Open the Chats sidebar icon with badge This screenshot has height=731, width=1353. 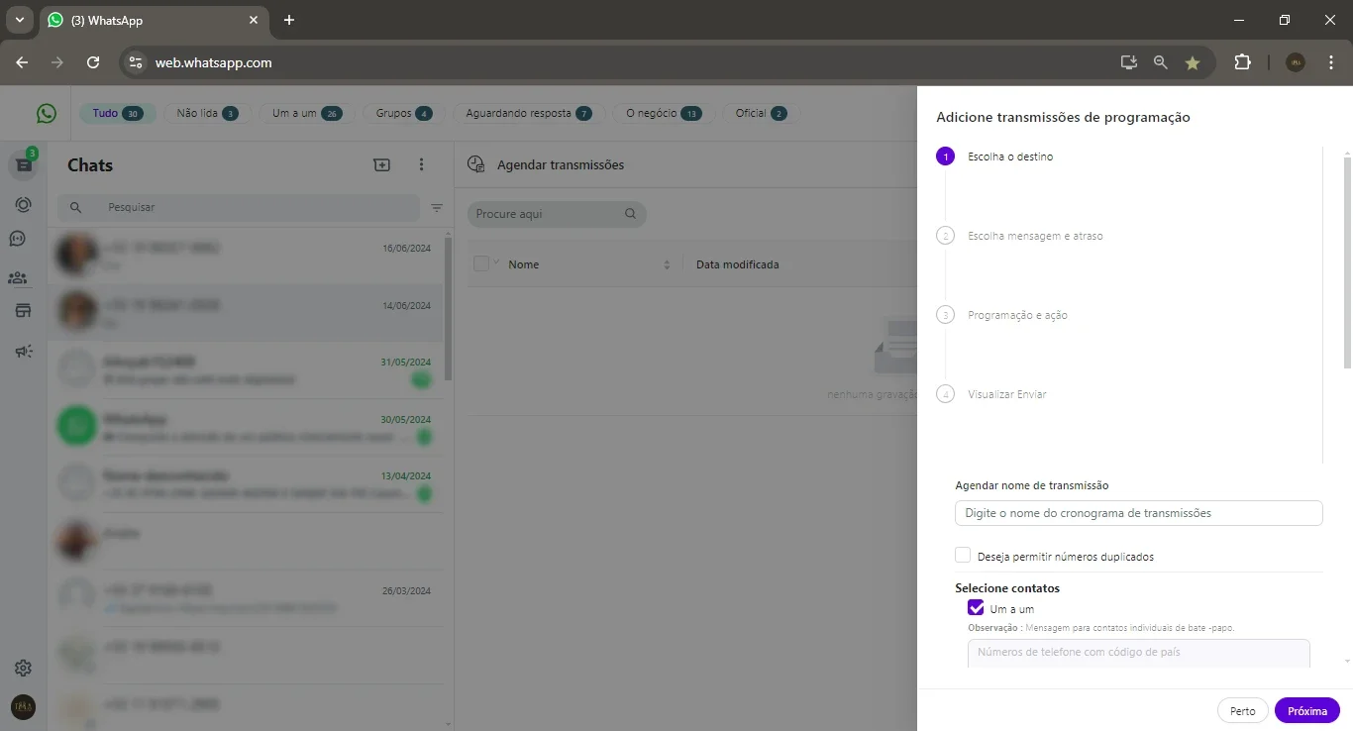[24, 164]
